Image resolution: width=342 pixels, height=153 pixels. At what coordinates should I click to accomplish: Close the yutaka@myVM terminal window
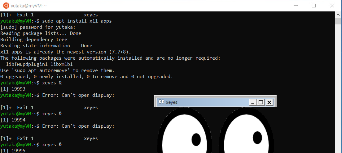pos(332,6)
